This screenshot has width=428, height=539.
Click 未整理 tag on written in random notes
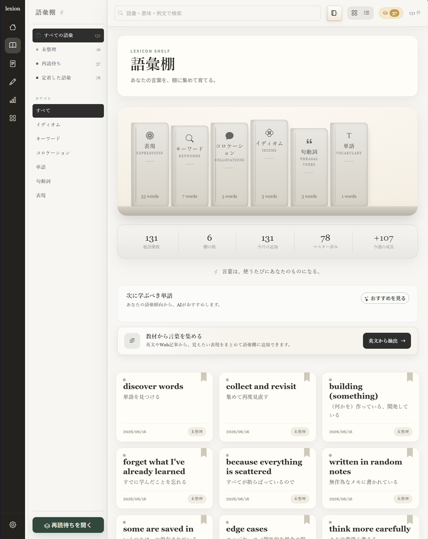pyautogui.click(x=403, y=499)
